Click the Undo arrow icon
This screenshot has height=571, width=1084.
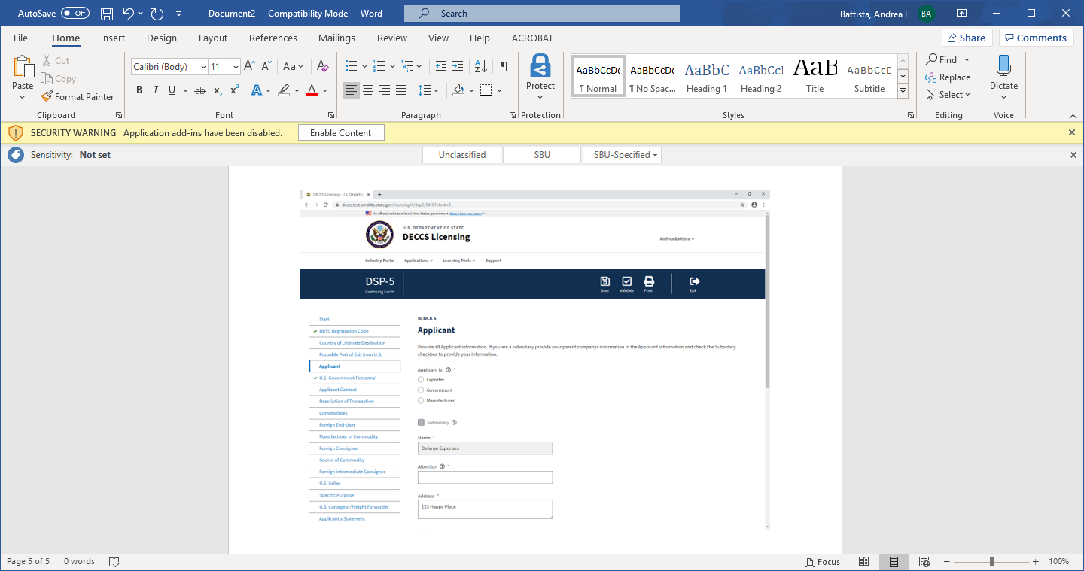pyautogui.click(x=128, y=14)
